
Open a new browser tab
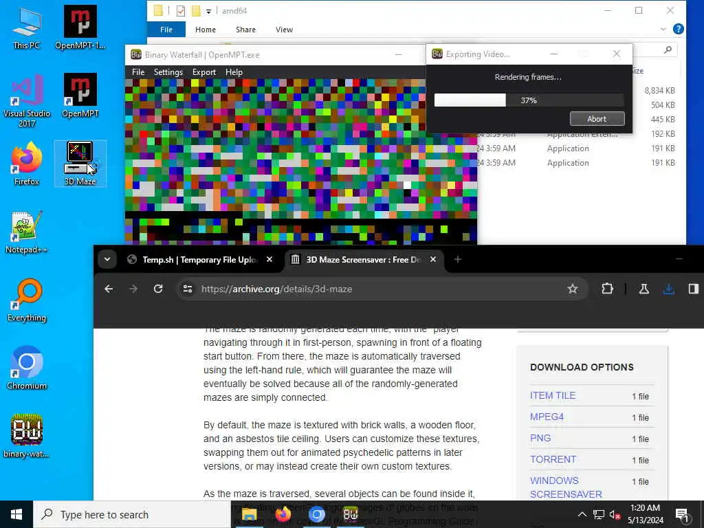457,259
